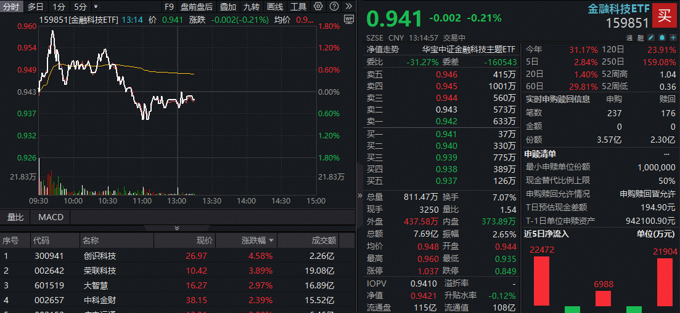
Task: Open the chart settings gear icon
Action: [x=318, y=7]
